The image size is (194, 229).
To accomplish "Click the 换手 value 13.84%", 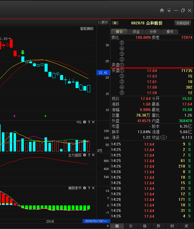I will (x=144, y=132).
